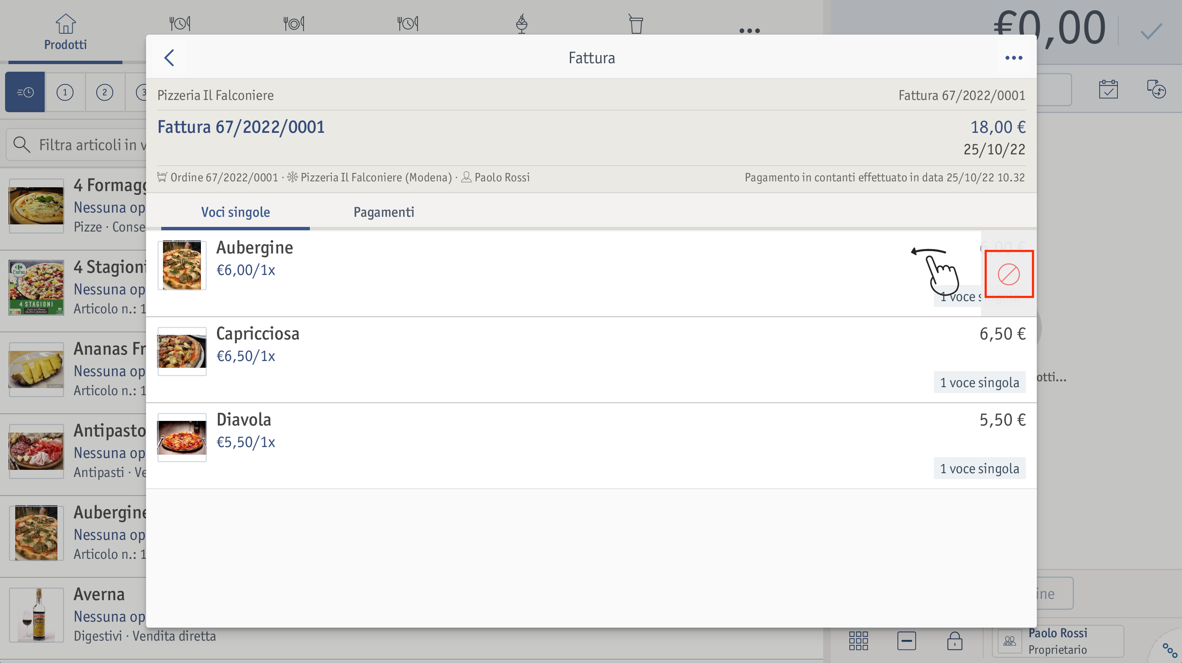Viewport: 1182px width, 663px height.
Task: Open the keypad grid icon
Action: (858, 641)
